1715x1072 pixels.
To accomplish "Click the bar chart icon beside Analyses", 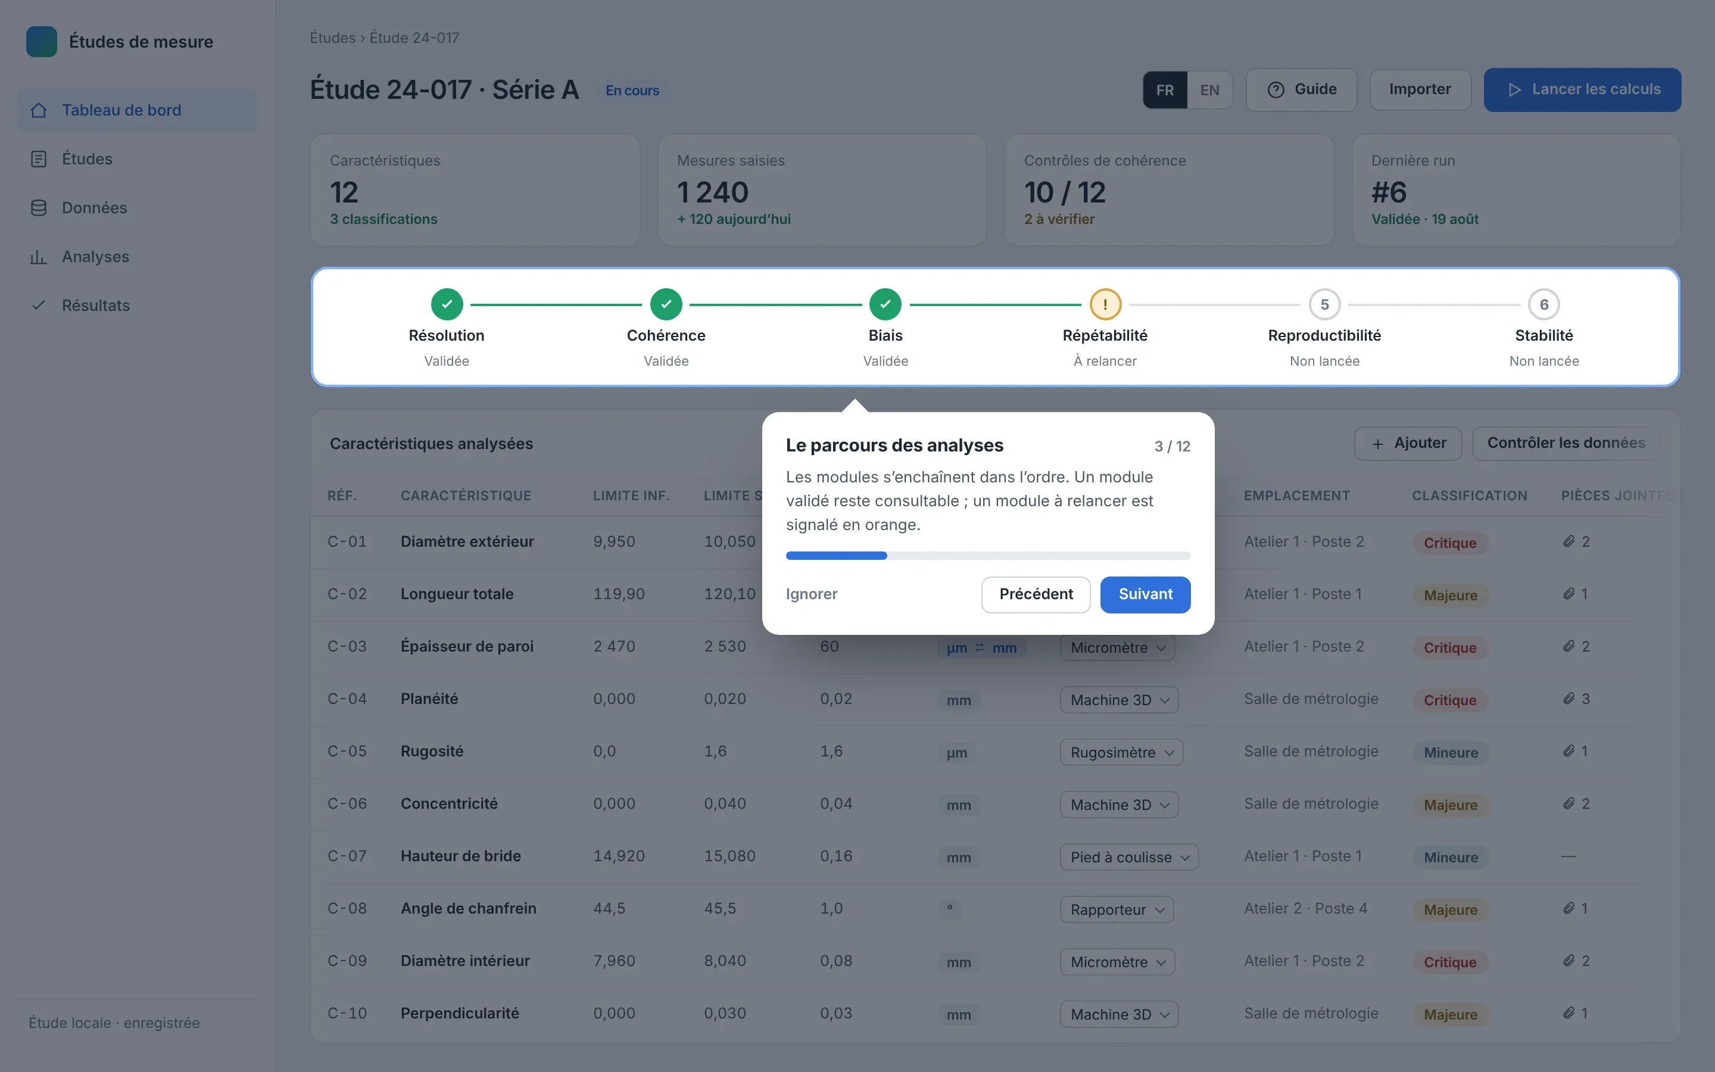I will pyautogui.click(x=39, y=257).
